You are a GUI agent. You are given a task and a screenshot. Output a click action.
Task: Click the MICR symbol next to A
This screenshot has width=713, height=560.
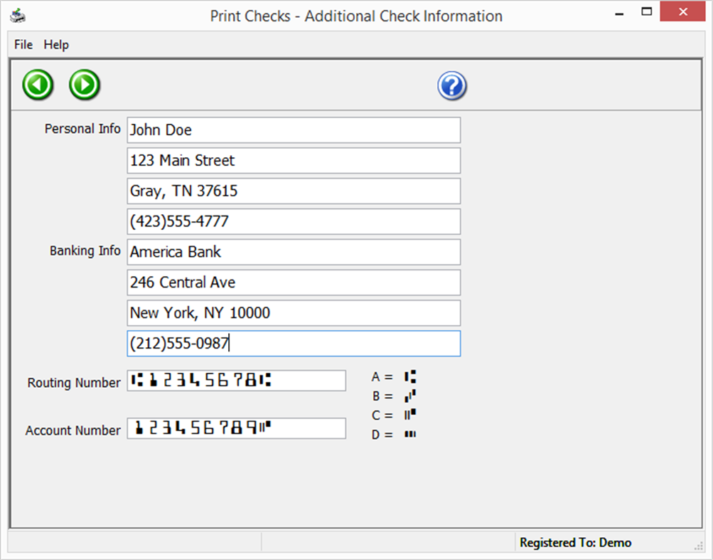click(x=409, y=376)
